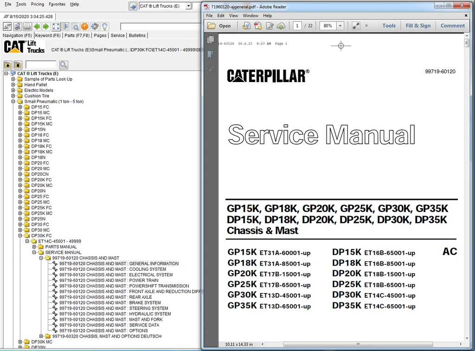The image size is (475, 351).
Task: Open the Pricing menu
Action: (38, 4)
